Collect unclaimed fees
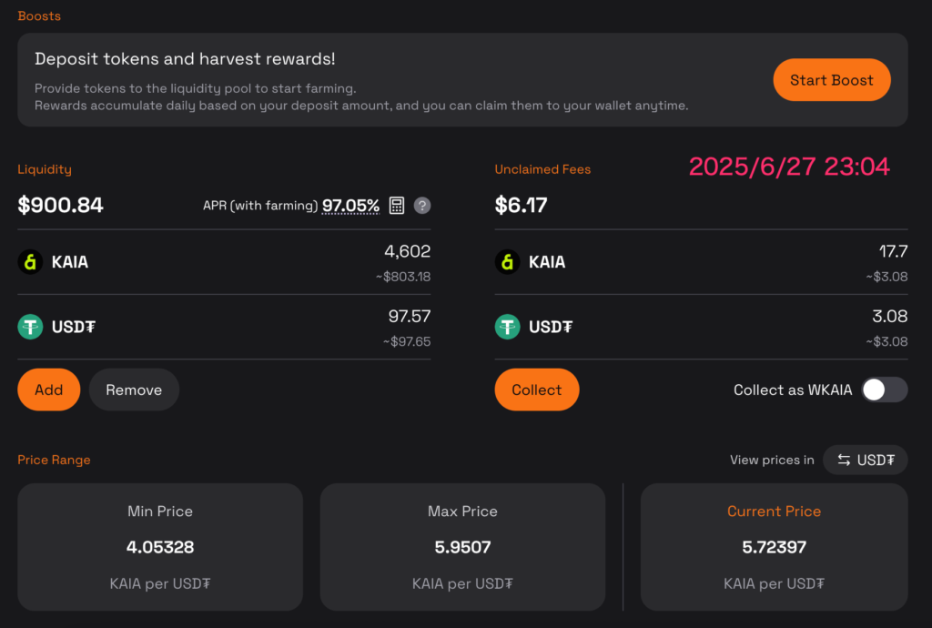The height and width of the screenshot is (628, 932). coord(537,390)
